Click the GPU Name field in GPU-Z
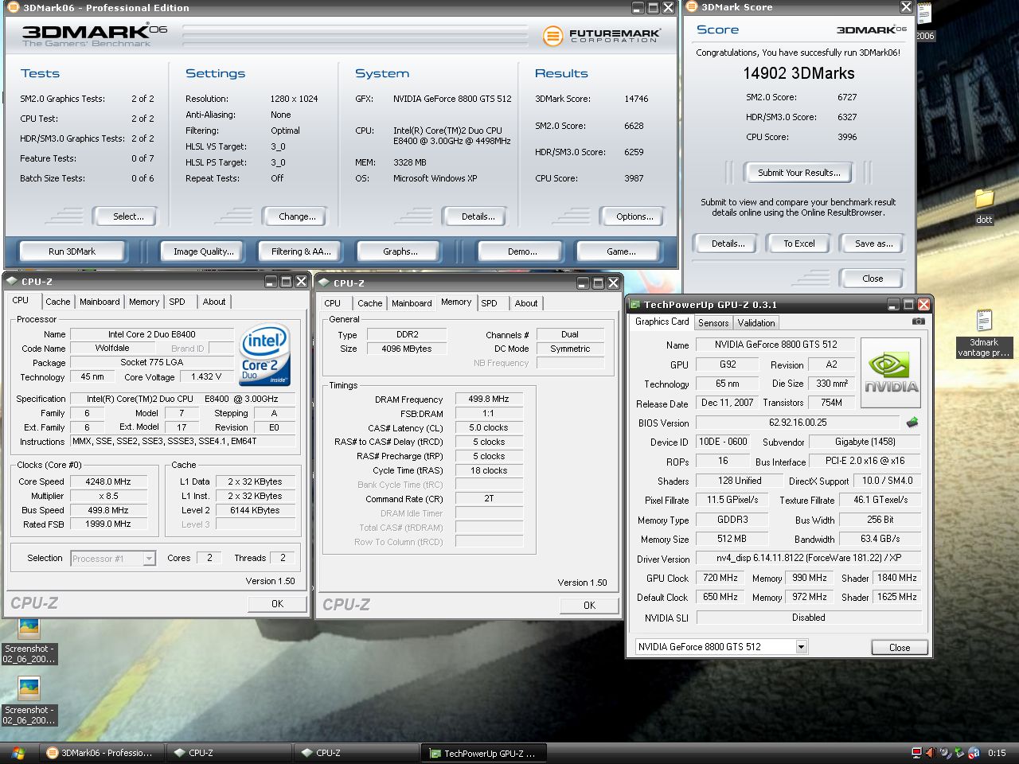 click(x=775, y=345)
